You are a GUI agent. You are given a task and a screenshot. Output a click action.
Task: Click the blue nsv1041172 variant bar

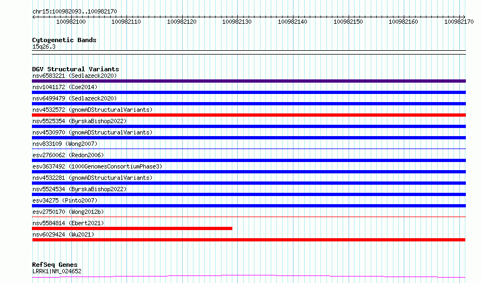point(249,92)
